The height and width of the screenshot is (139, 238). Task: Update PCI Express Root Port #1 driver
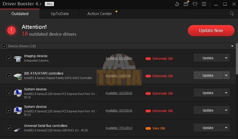point(208,93)
